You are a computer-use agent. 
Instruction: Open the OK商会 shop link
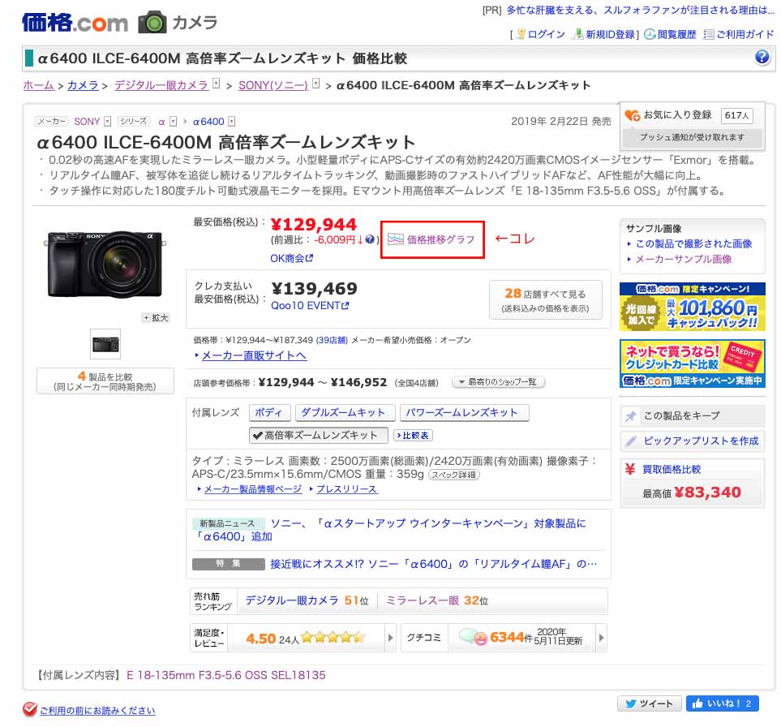coord(287,258)
